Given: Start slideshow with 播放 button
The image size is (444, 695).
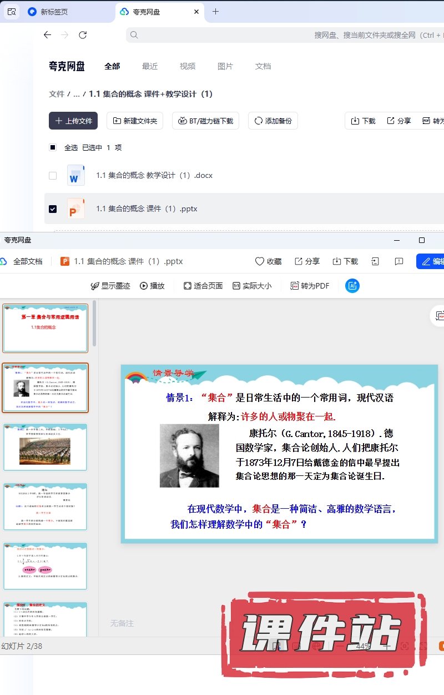Looking at the screenshot, I should (x=152, y=286).
